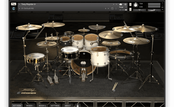The image size is (174, 107).
Task: Open the second top-left cymbal marker
Action: pos(43,25)
